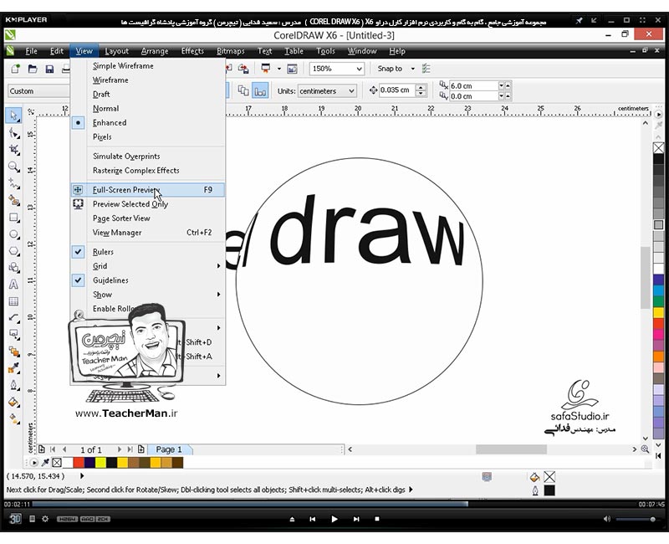Click the horizontal scrollbar thumb
The height and width of the screenshot is (544, 669).
(511, 449)
